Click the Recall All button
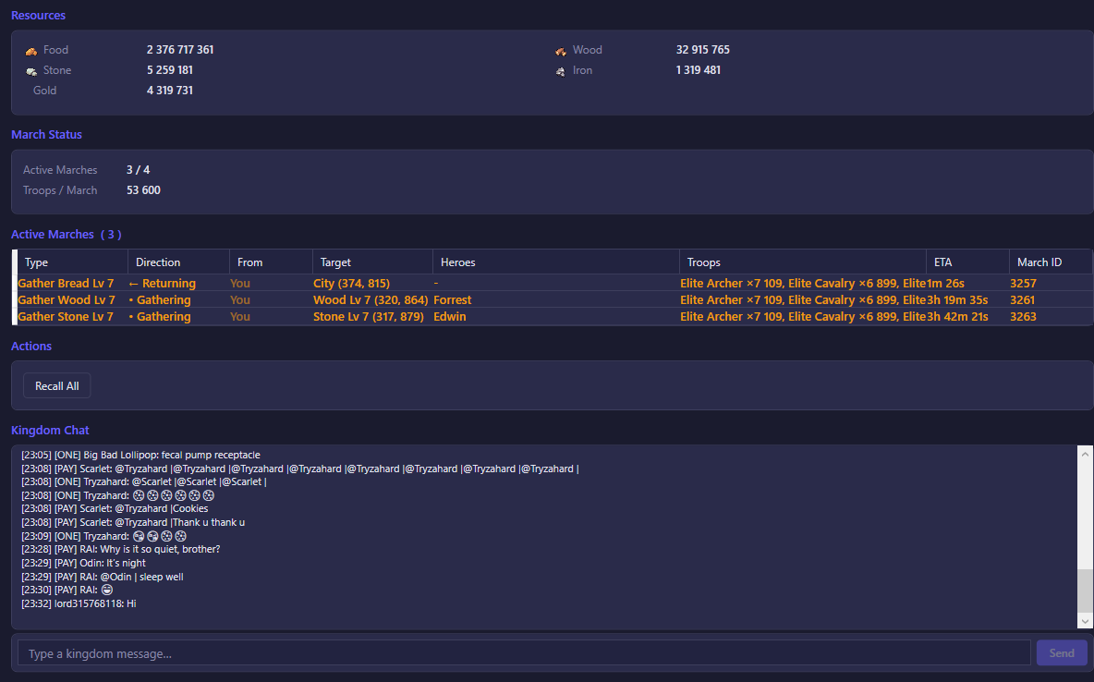The width and height of the screenshot is (1094, 682). tap(57, 386)
